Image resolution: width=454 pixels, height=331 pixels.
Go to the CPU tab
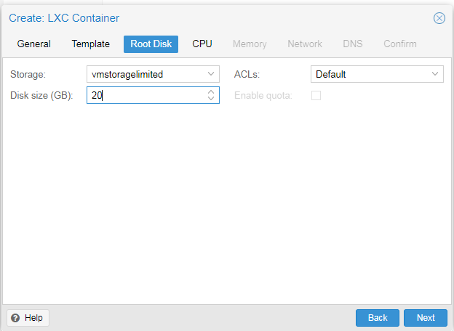(x=202, y=44)
